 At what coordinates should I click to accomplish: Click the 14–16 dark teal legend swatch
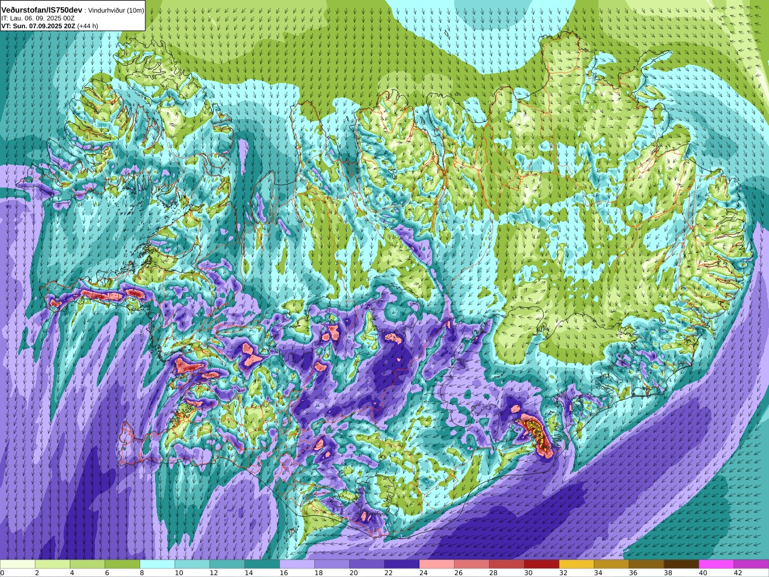tap(262, 564)
